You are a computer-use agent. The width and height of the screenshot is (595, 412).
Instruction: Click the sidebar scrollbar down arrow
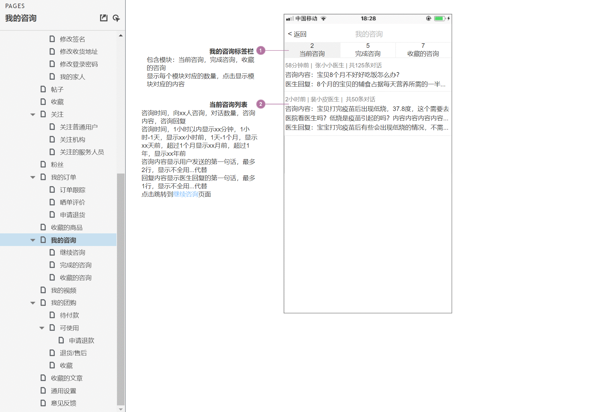(x=121, y=409)
